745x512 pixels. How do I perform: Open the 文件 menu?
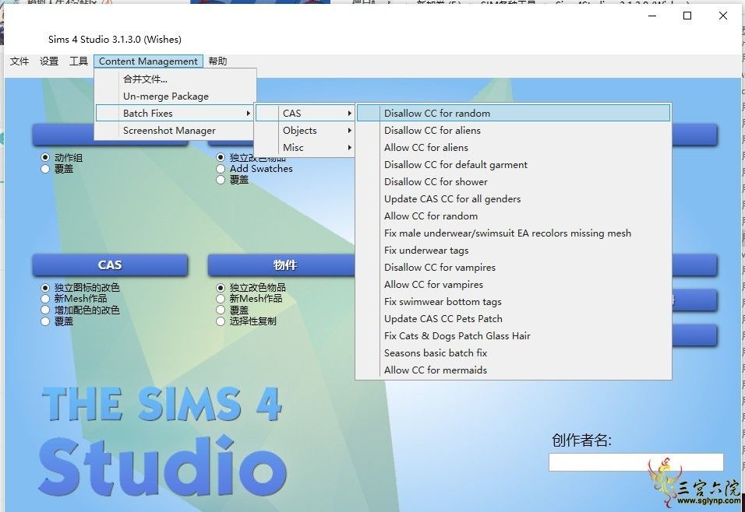point(19,61)
